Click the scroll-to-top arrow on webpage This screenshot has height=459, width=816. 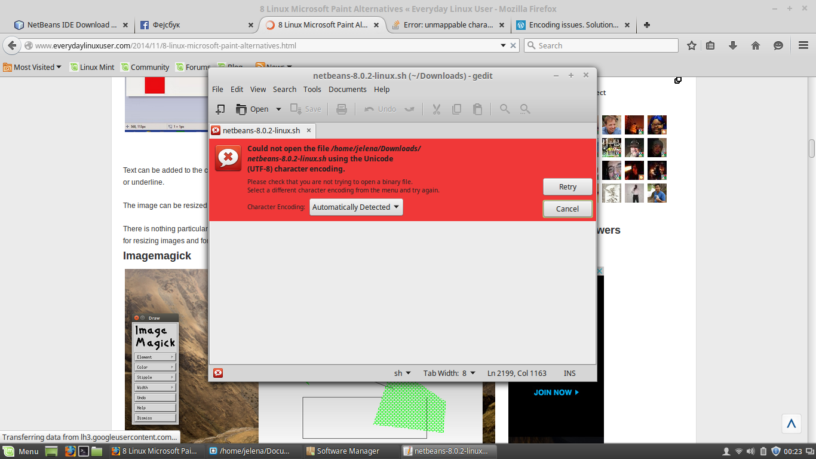tap(792, 424)
